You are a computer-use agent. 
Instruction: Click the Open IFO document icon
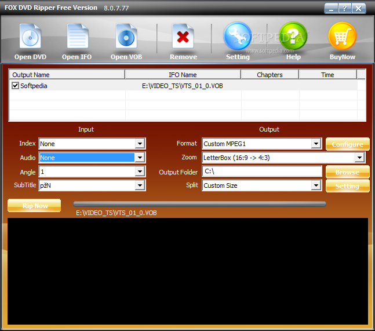pyautogui.click(x=78, y=37)
